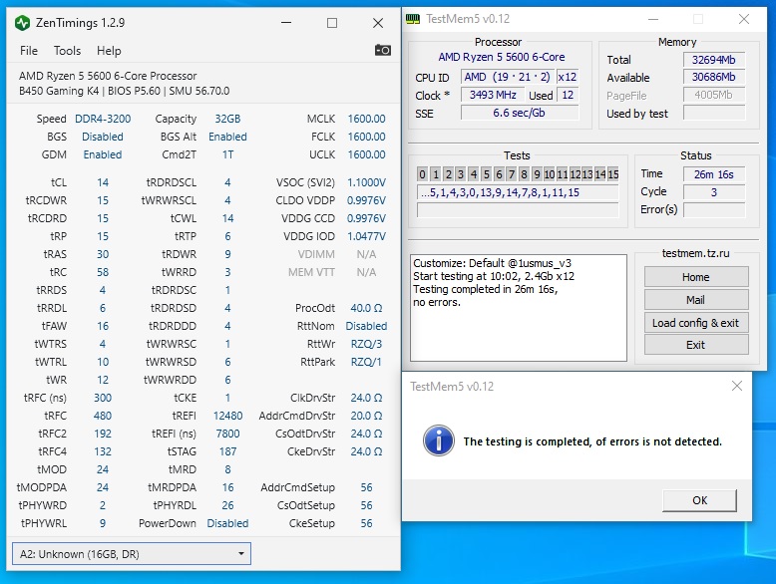This screenshot has width=776, height=584.
Task: Click the MCLK 1600.00 value
Action: 366,119
